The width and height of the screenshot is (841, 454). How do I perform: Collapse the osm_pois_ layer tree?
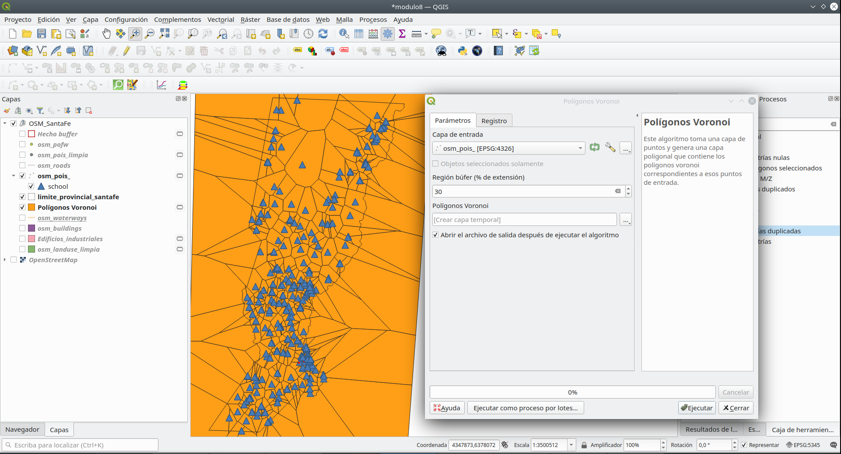tap(14, 176)
